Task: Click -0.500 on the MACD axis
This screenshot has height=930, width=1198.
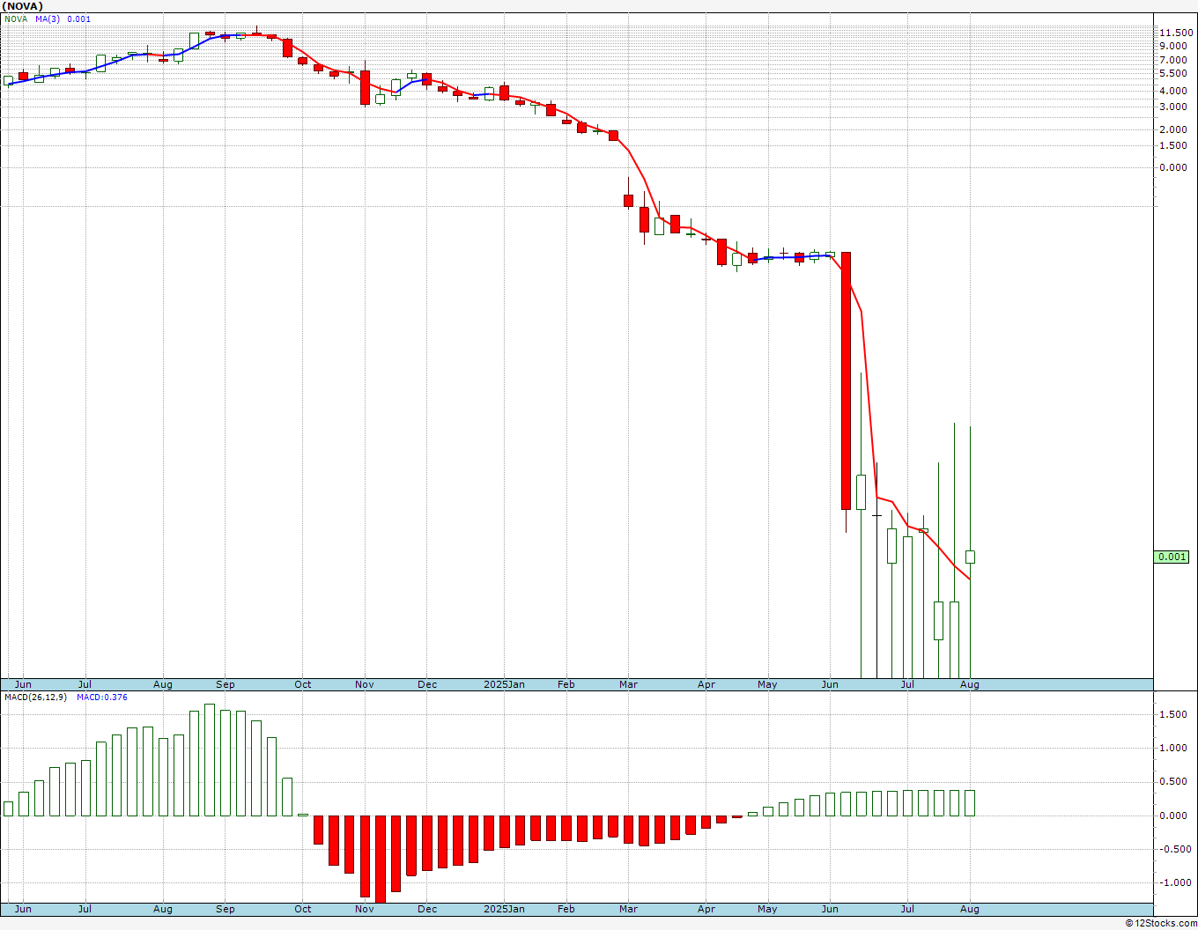Action: click(x=1174, y=849)
